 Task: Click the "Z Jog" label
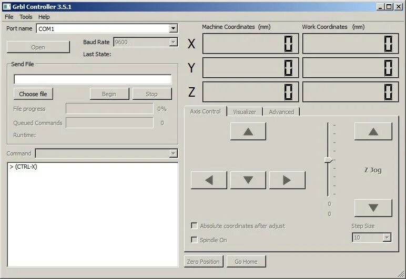373,170
